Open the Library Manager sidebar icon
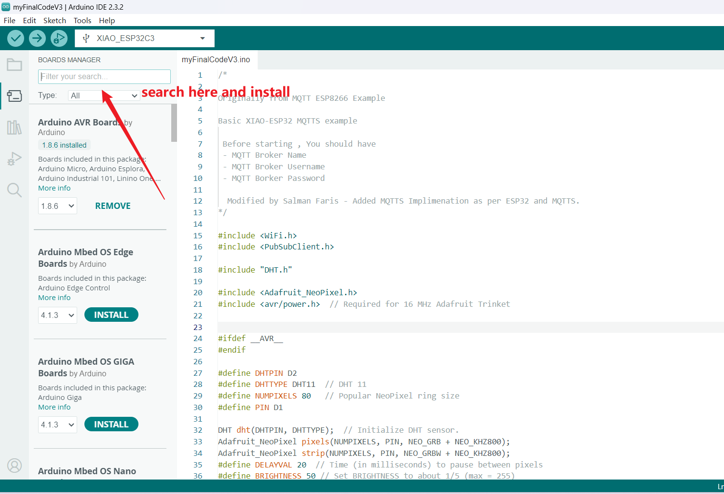The image size is (724, 494). (14, 127)
